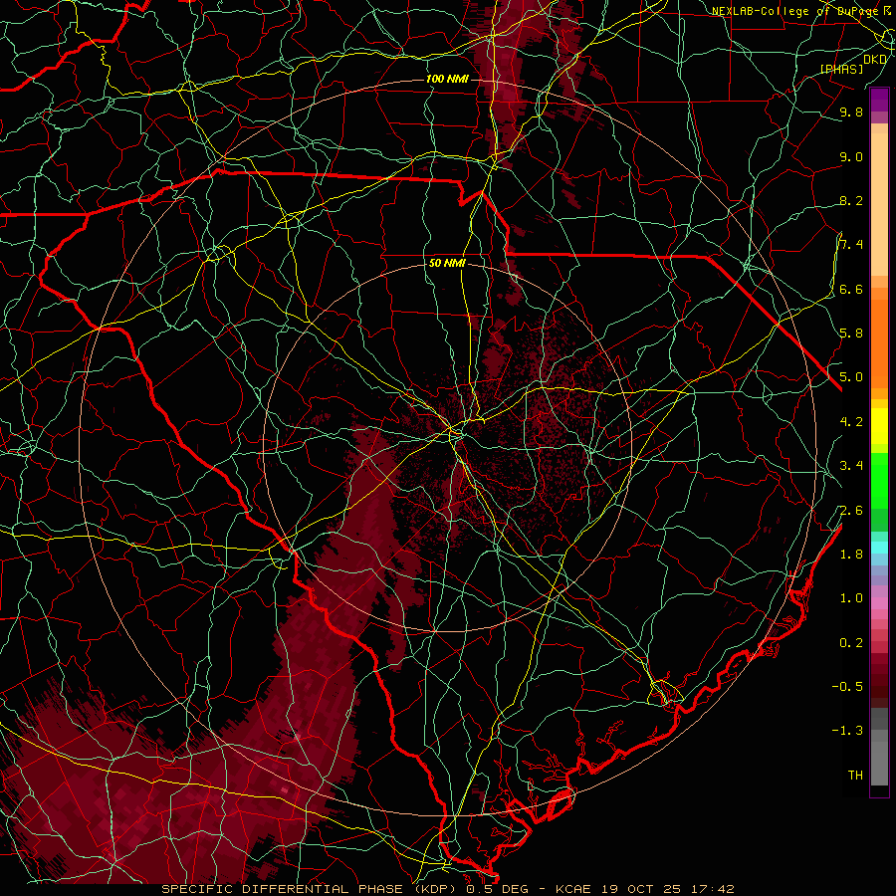
Task: Click the bottom caption SPECIFIC DIFFERENTIAL PHASE (KDP)
Action: tap(312, 889)
